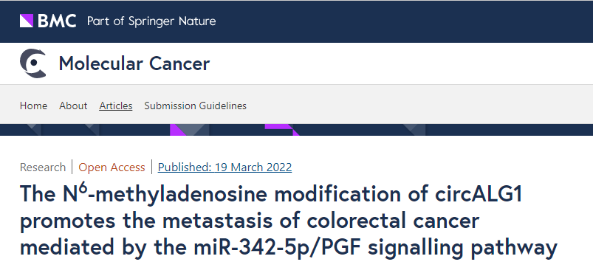Image resolution: width=593 pixels, height=273 pixels.
Task: Click the 'Part of Springer Nature' text
Action: (x=151, y=21)
